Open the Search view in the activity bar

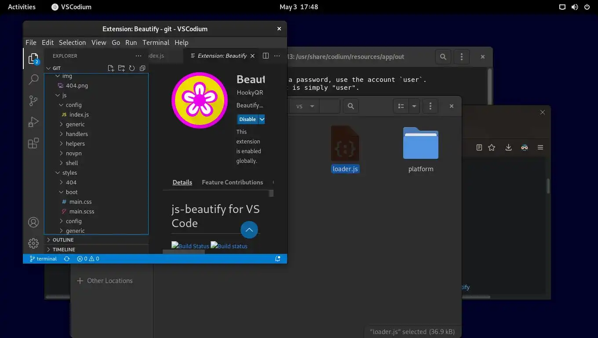33,80
